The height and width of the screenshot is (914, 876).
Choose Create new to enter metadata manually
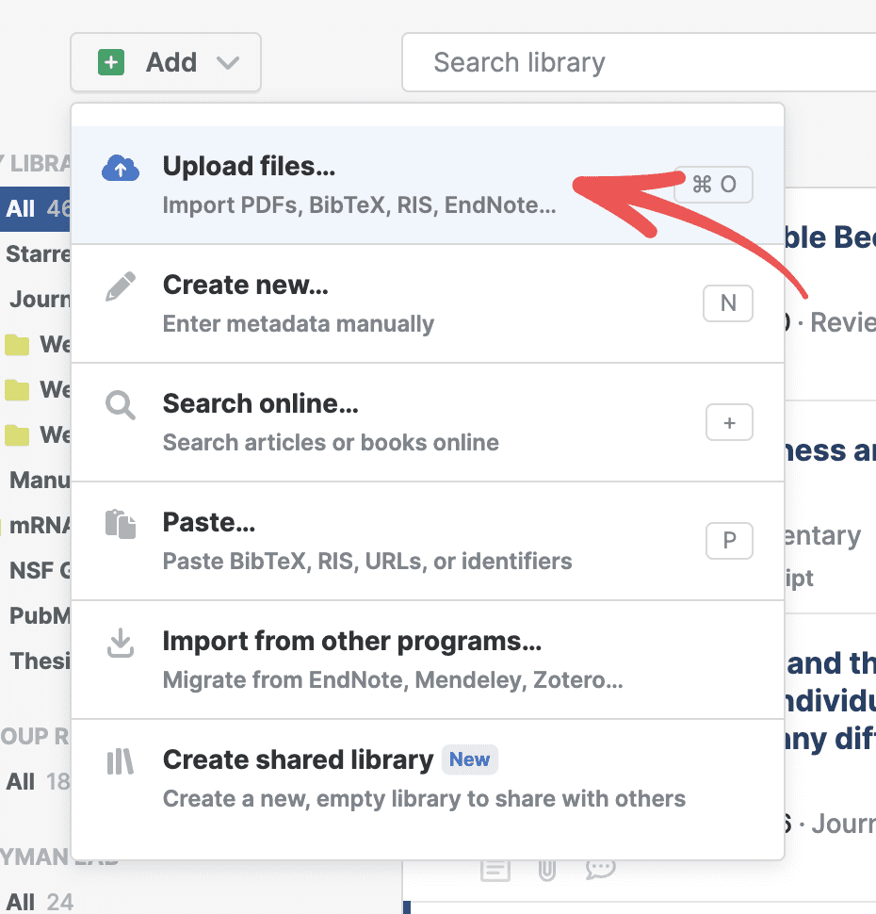[358, 303]
